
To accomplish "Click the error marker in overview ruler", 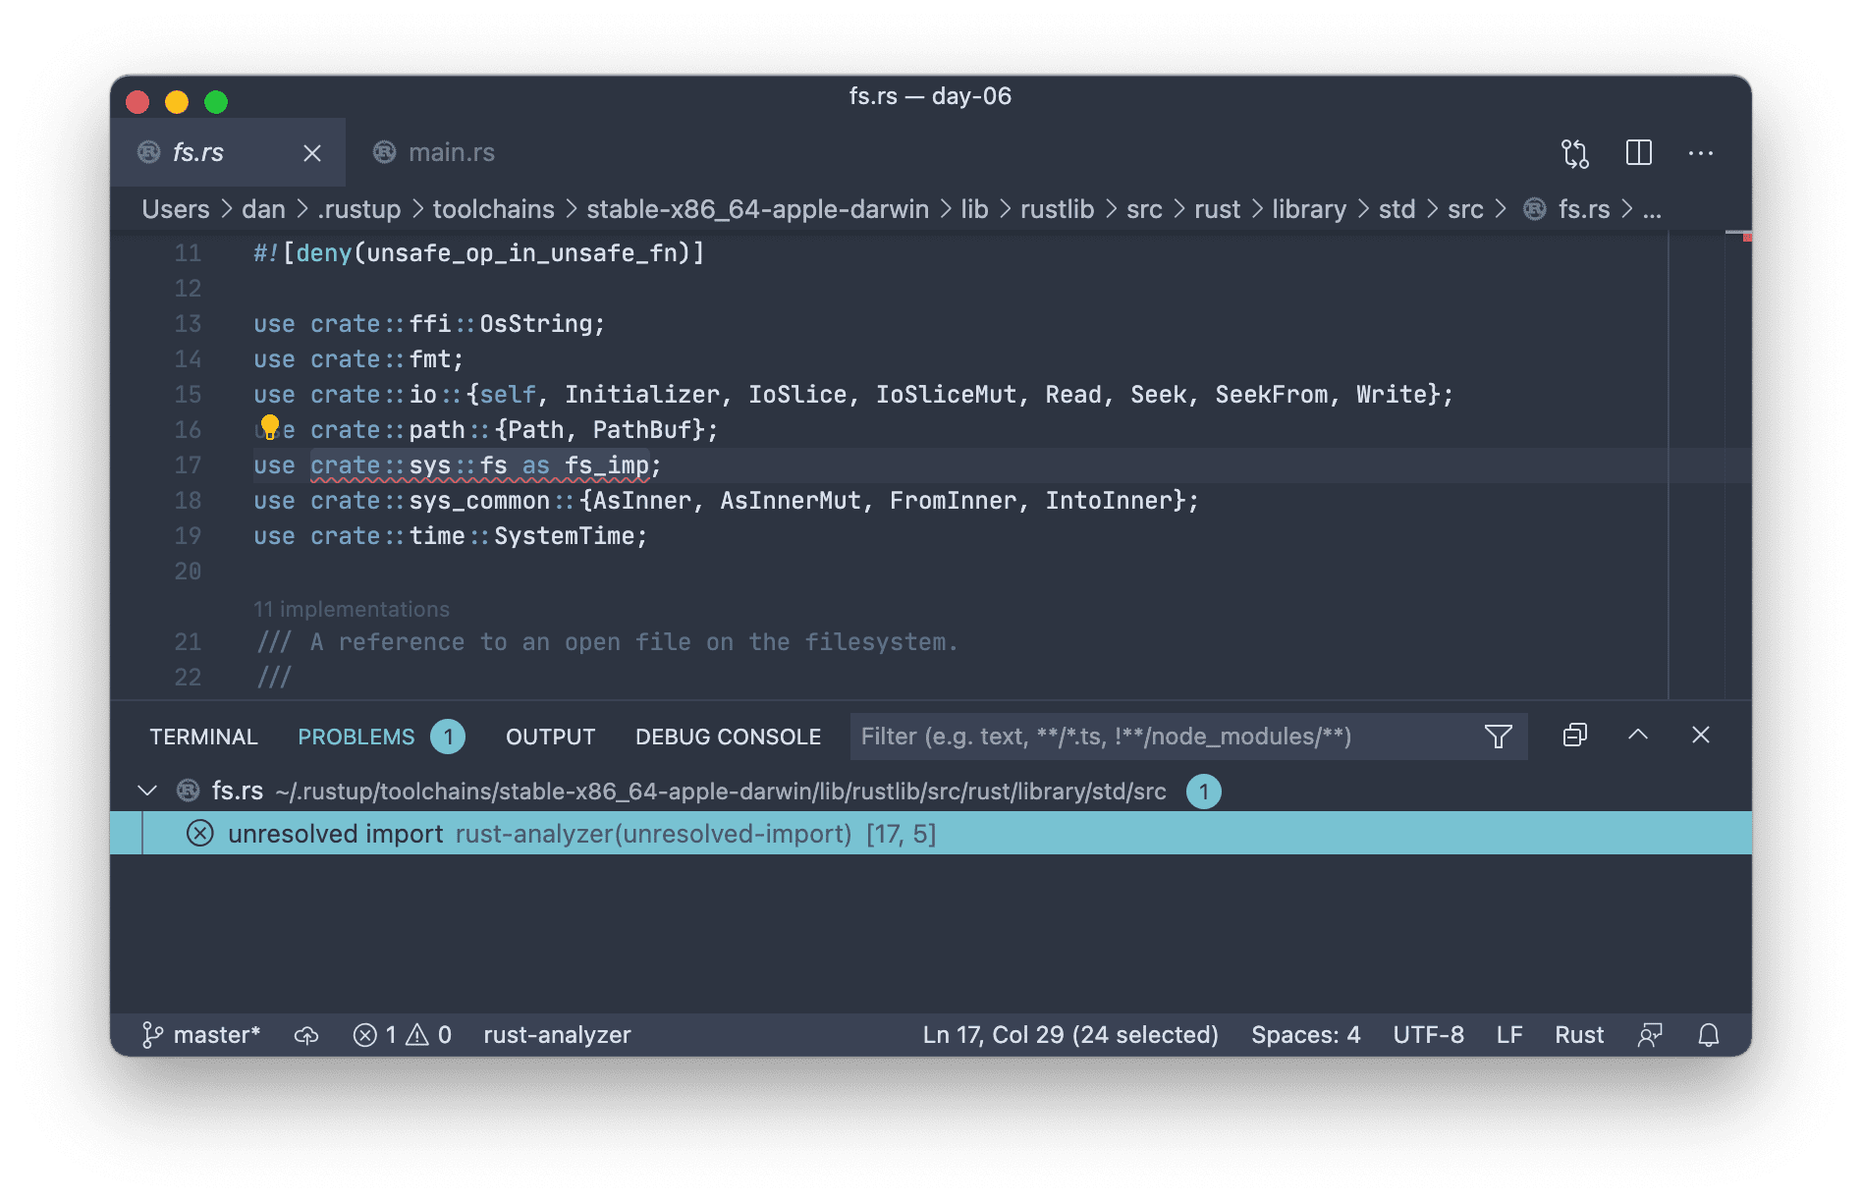I will pos(1747,237).
